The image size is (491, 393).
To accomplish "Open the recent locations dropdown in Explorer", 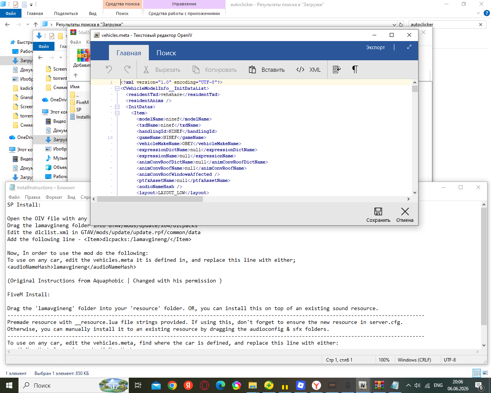I will coord(28,25).
